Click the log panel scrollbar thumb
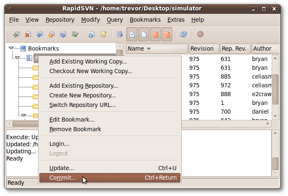 (x=275, y=164)
